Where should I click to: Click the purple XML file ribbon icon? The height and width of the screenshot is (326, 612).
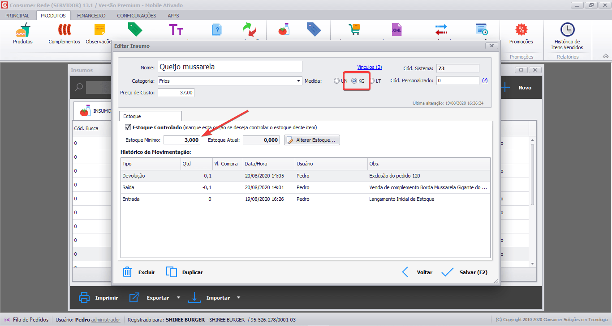click(x=397, y=30)
